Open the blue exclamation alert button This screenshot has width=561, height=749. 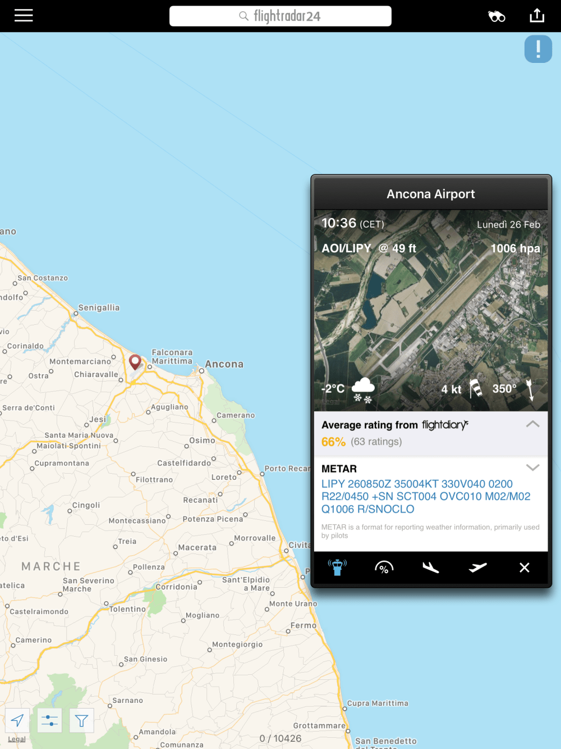point(538,49)
